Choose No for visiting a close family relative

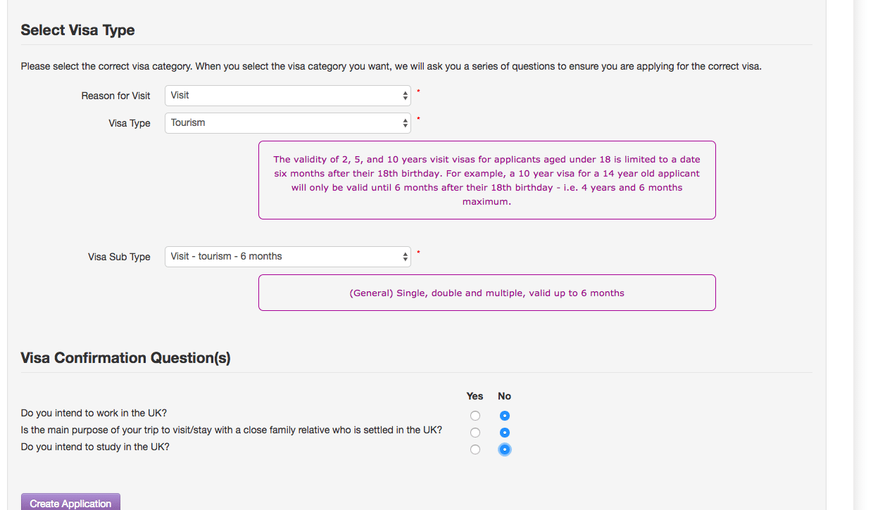(504, 433)
